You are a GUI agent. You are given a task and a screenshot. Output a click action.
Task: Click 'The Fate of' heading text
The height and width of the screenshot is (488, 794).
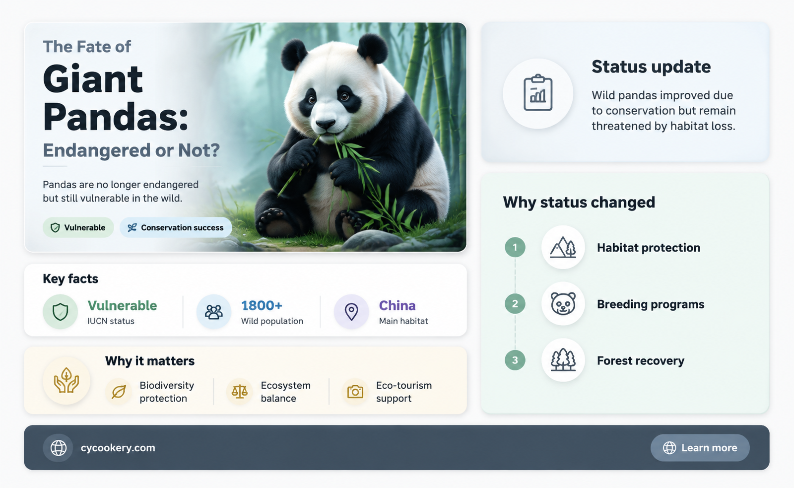coord(87,47)
